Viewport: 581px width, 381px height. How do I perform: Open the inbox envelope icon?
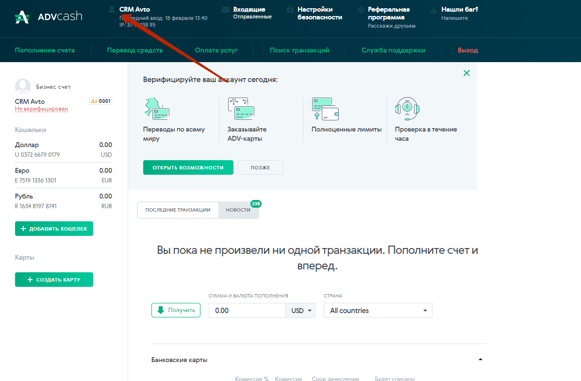pyautogui.click(x=225, y=10)
